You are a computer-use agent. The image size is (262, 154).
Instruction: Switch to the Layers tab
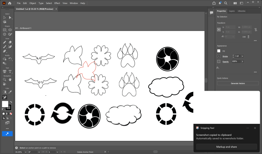coord(232,11)
